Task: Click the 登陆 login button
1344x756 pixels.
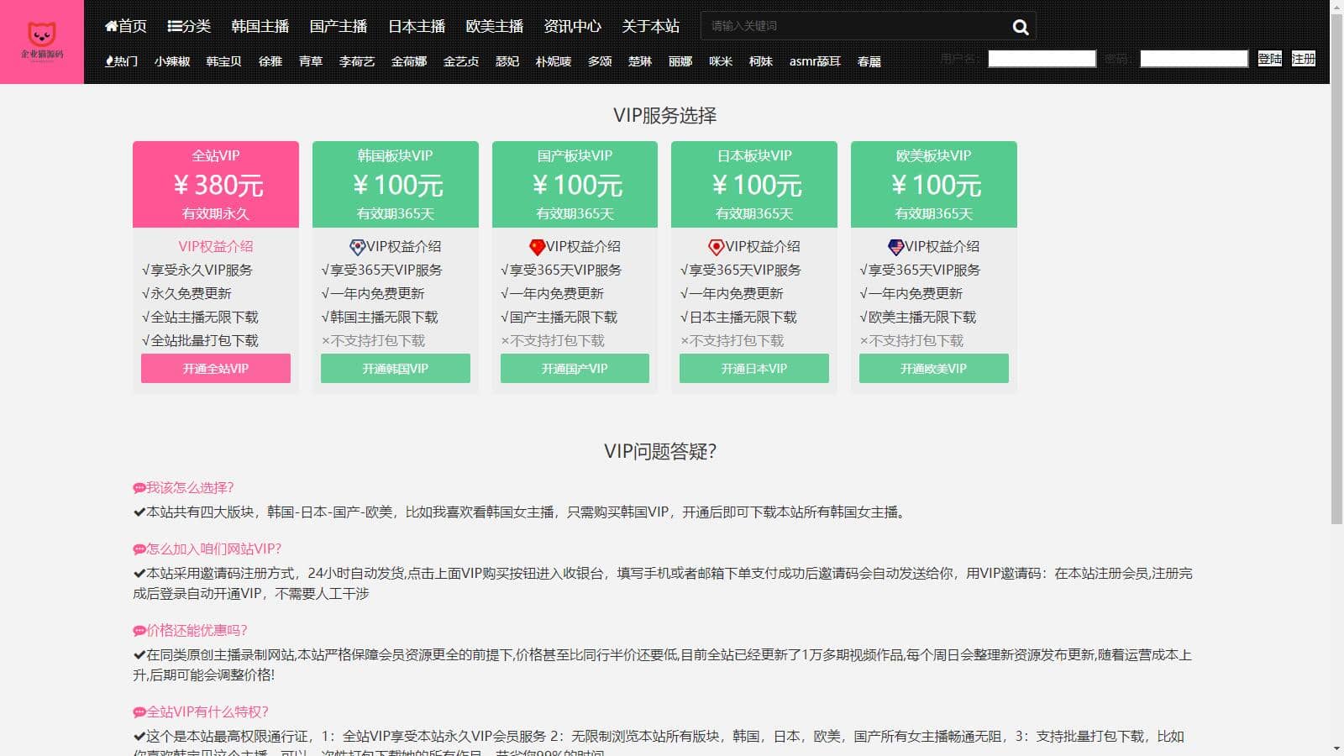Action: click(1269, 59)
